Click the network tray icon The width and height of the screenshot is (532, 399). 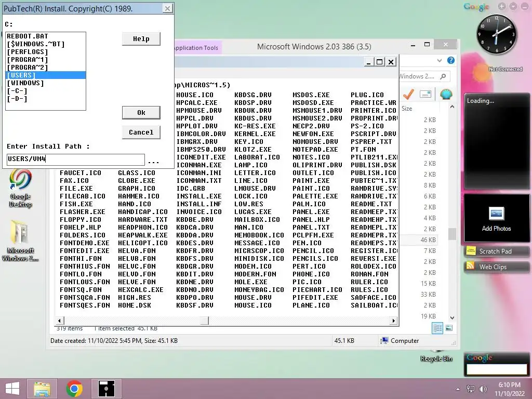(471, 389)
